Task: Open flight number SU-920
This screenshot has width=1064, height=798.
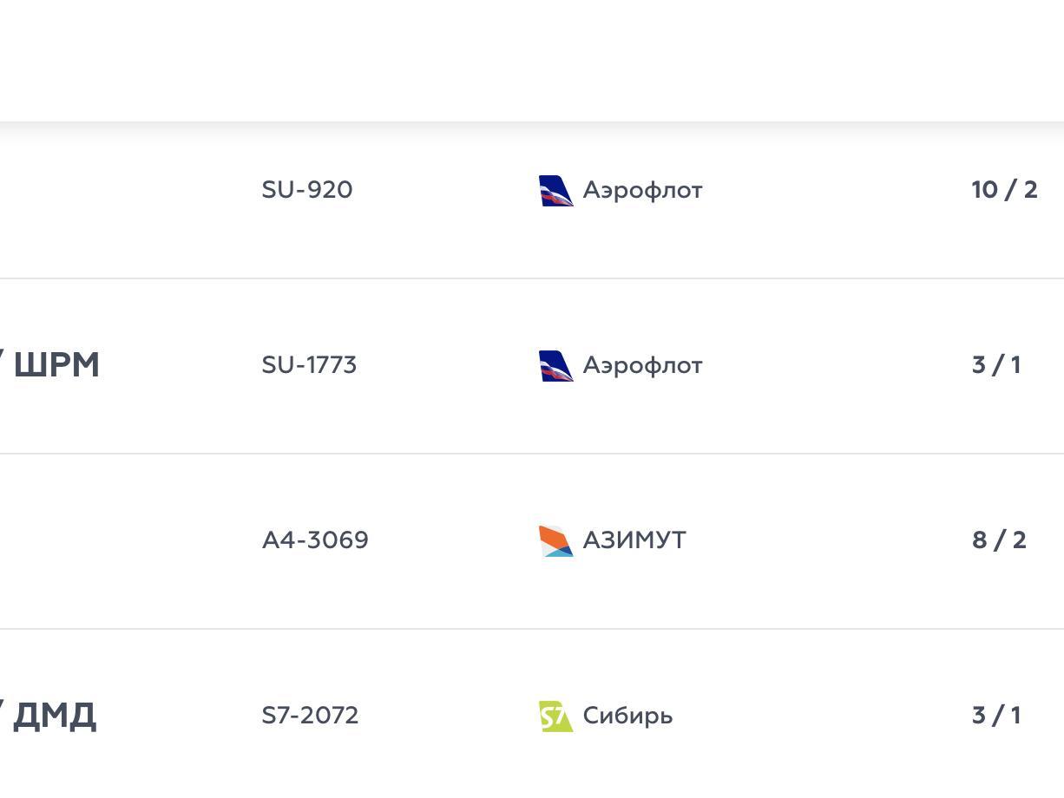Action: coord(307,190)
